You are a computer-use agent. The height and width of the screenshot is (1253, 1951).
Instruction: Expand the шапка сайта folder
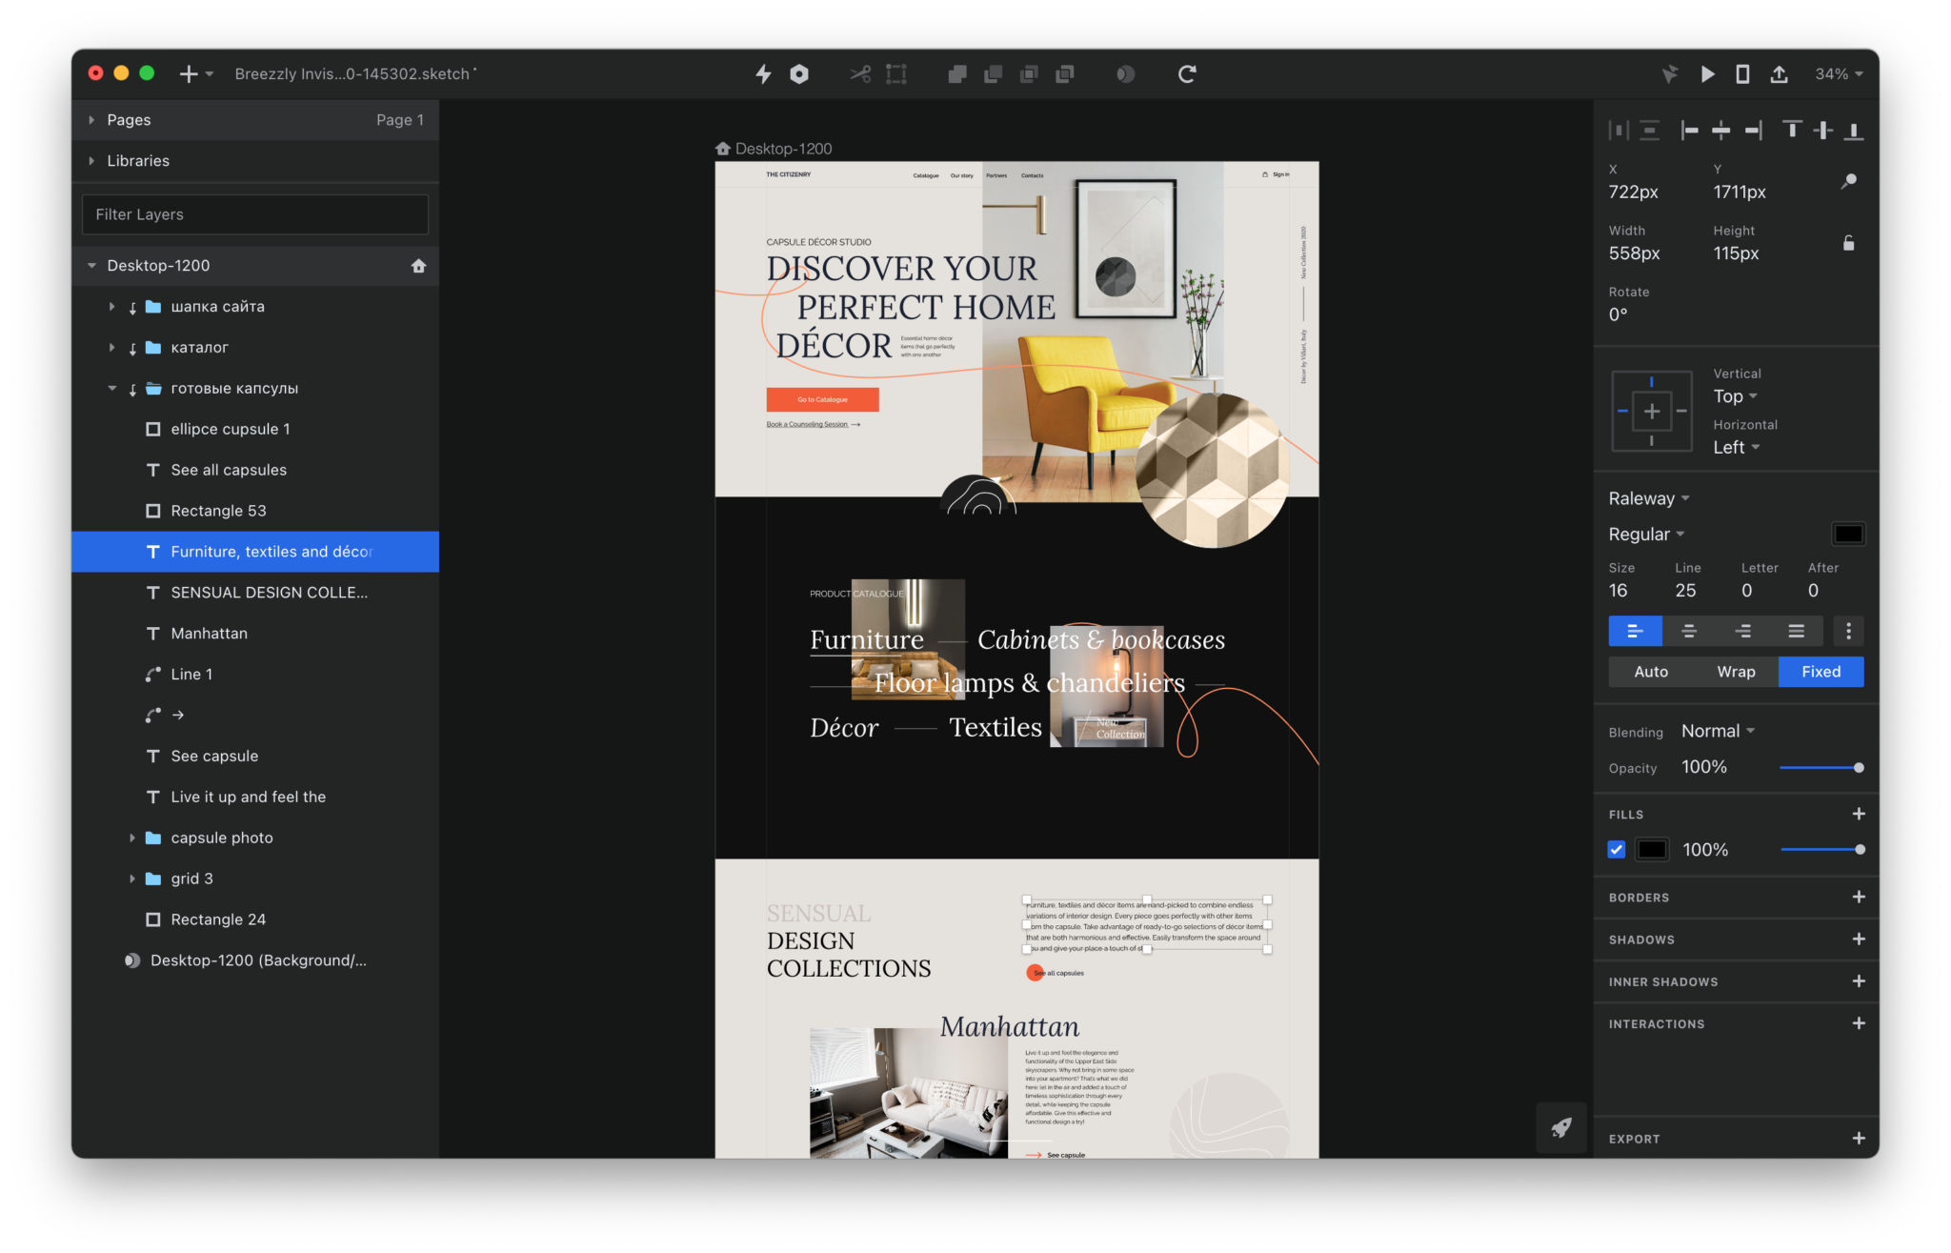pyautogui.click(x=111, y=307)
